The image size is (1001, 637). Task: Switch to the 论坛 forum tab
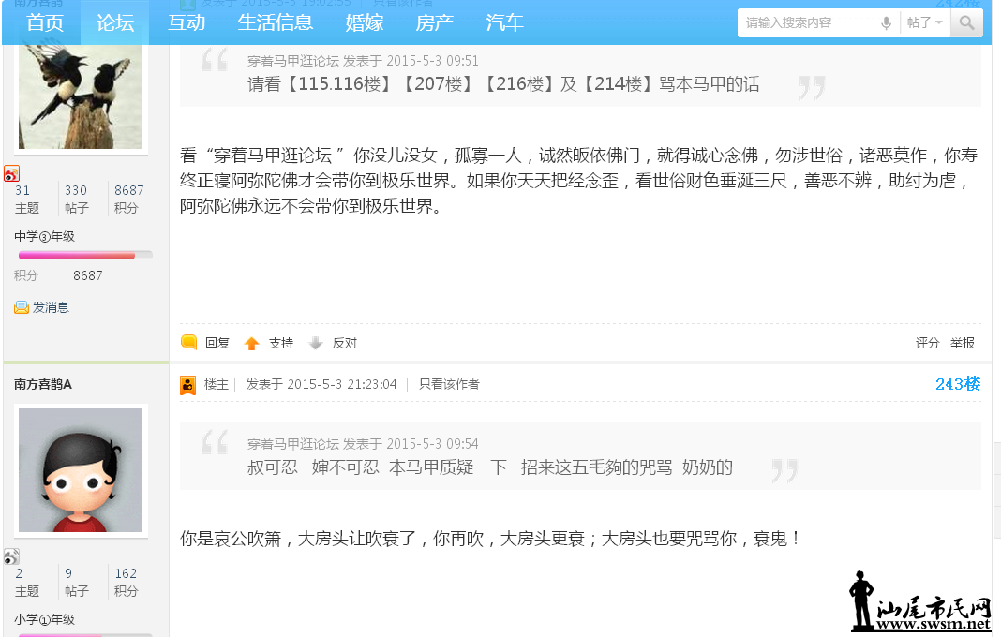tap(115, 23)
